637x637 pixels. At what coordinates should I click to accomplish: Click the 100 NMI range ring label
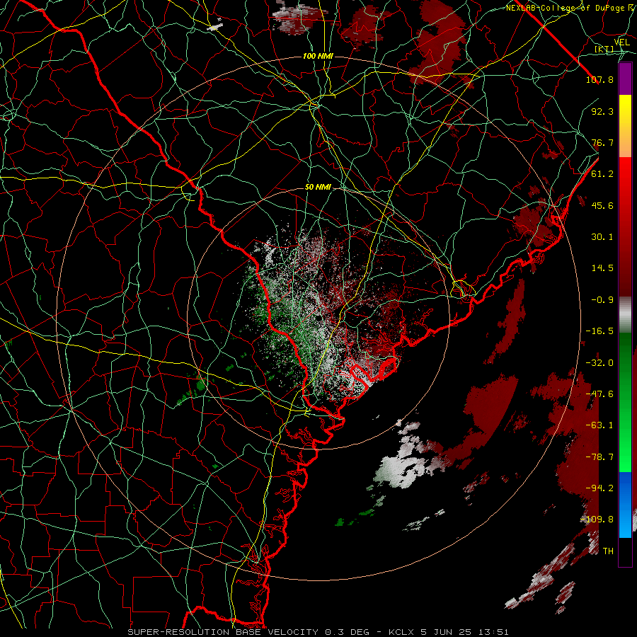pyautogui.click(x=318, y=56)
